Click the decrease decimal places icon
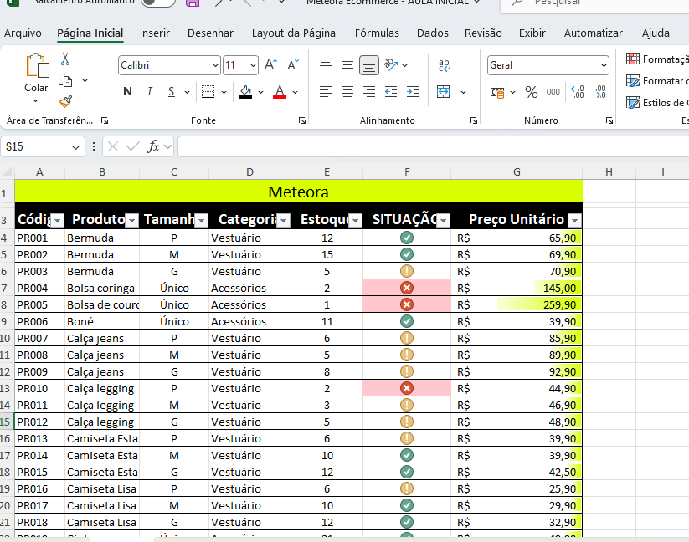 pyautogui.click(x=599, y=92)
